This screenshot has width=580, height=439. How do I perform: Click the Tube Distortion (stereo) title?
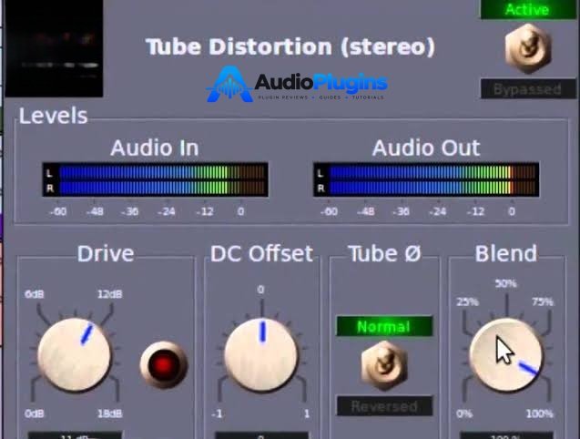point(290,47)
